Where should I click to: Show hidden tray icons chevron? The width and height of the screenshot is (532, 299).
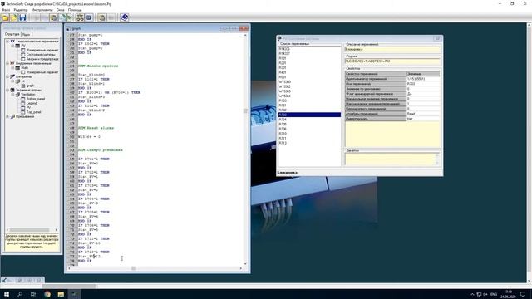click(472, 294)
